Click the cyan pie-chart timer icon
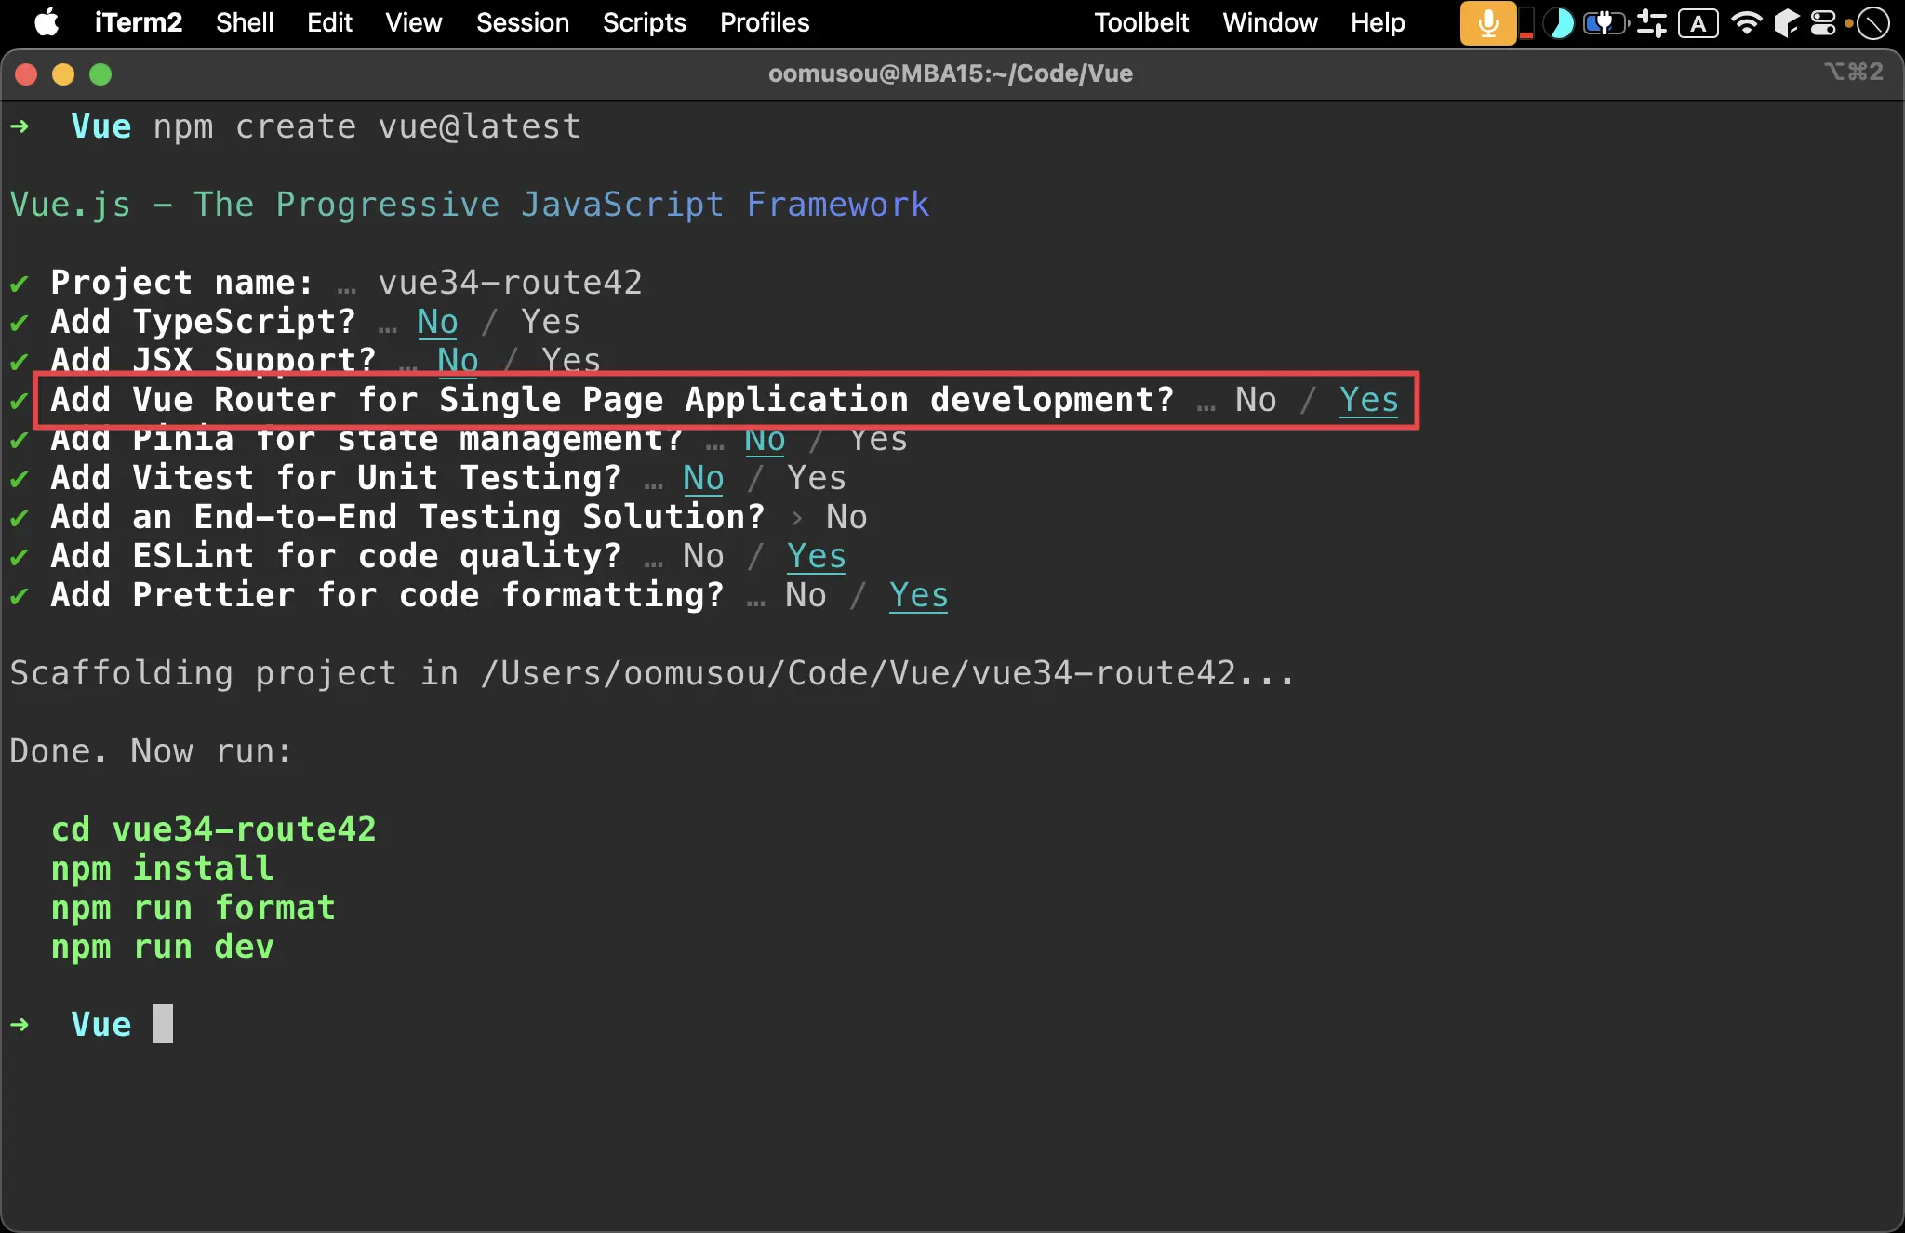Screen dimensions: 1905x1233 pyautogui.click(x=1558, y=22)
